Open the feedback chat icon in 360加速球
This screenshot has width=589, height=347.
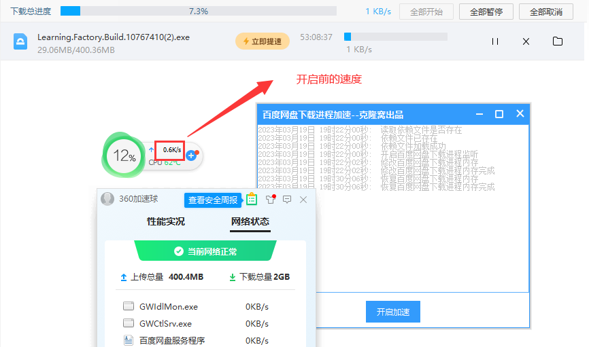(x=287, y=200)
